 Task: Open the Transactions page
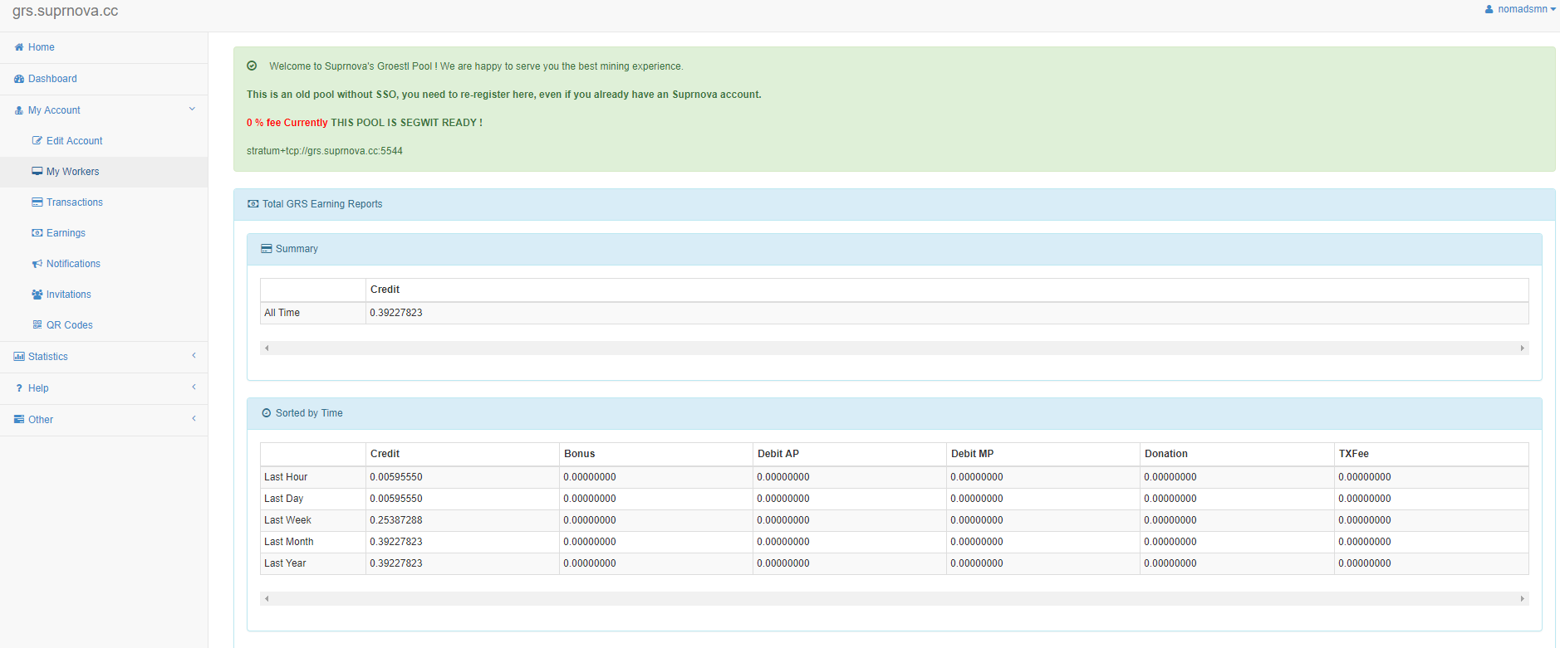74,202
